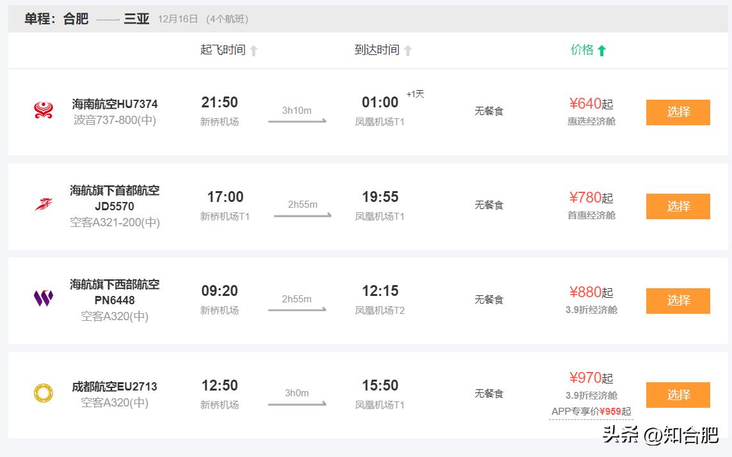Click flight number JD5570
Screen dimensions: 732x457
coord(115,206)
